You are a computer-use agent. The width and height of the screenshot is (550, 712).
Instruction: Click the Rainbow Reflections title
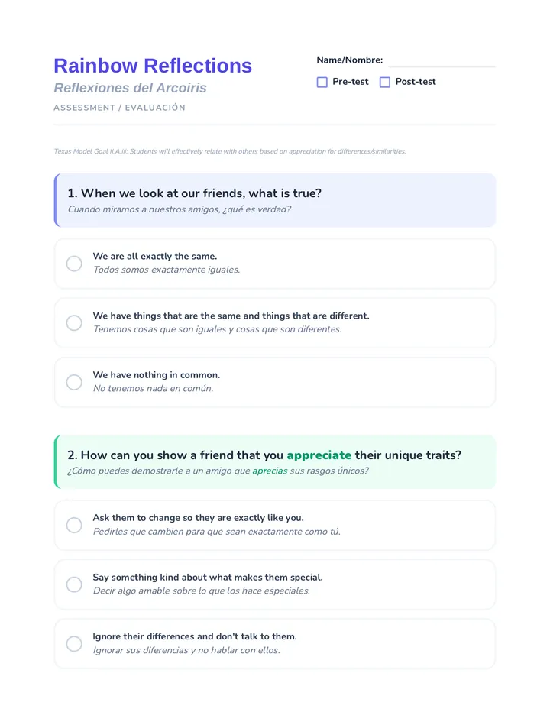(x=153, y=66)
